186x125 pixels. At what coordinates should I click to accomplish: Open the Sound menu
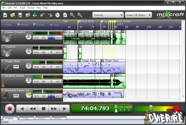coord(31,8)
